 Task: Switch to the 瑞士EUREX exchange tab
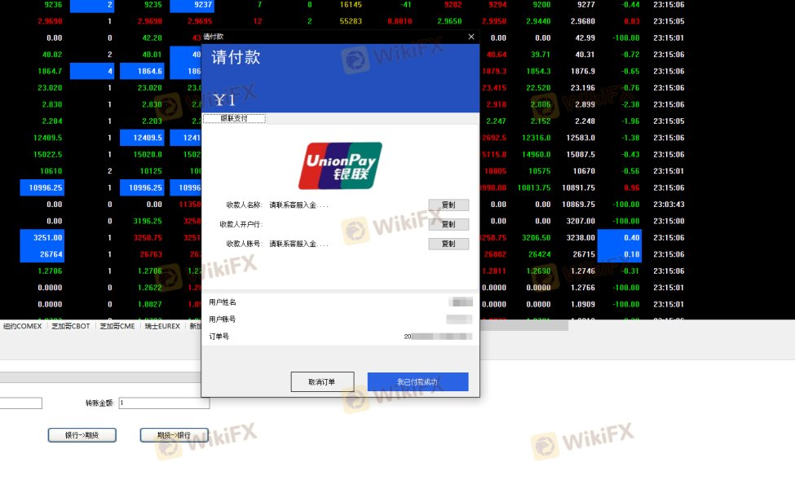click(x=162, y=326)
